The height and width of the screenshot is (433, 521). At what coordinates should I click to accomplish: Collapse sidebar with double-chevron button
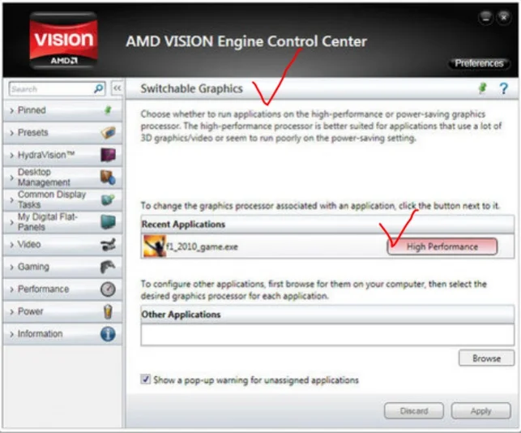coord(117,88)
